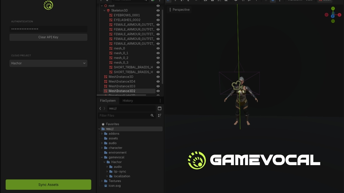Hide the EYELASHES_0002 mesh
The image size is (344, 193).
tap(158, 20)
